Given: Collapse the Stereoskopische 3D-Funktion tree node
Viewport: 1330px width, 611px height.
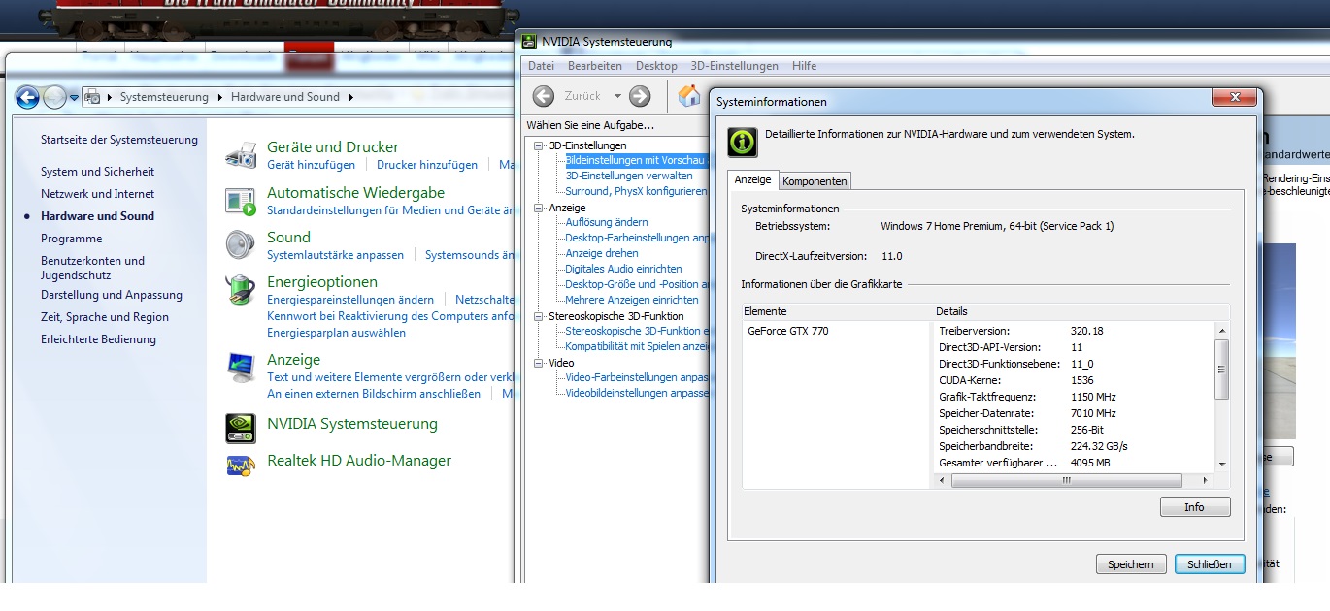Looking at the screenshot, I should (540, 316).
